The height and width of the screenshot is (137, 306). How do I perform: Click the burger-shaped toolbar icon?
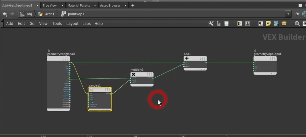click(284, 23)
